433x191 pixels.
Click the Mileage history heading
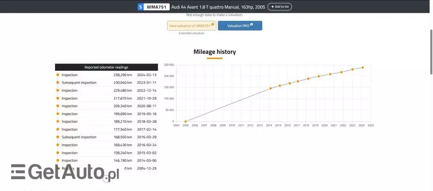(x=215, y=52)
